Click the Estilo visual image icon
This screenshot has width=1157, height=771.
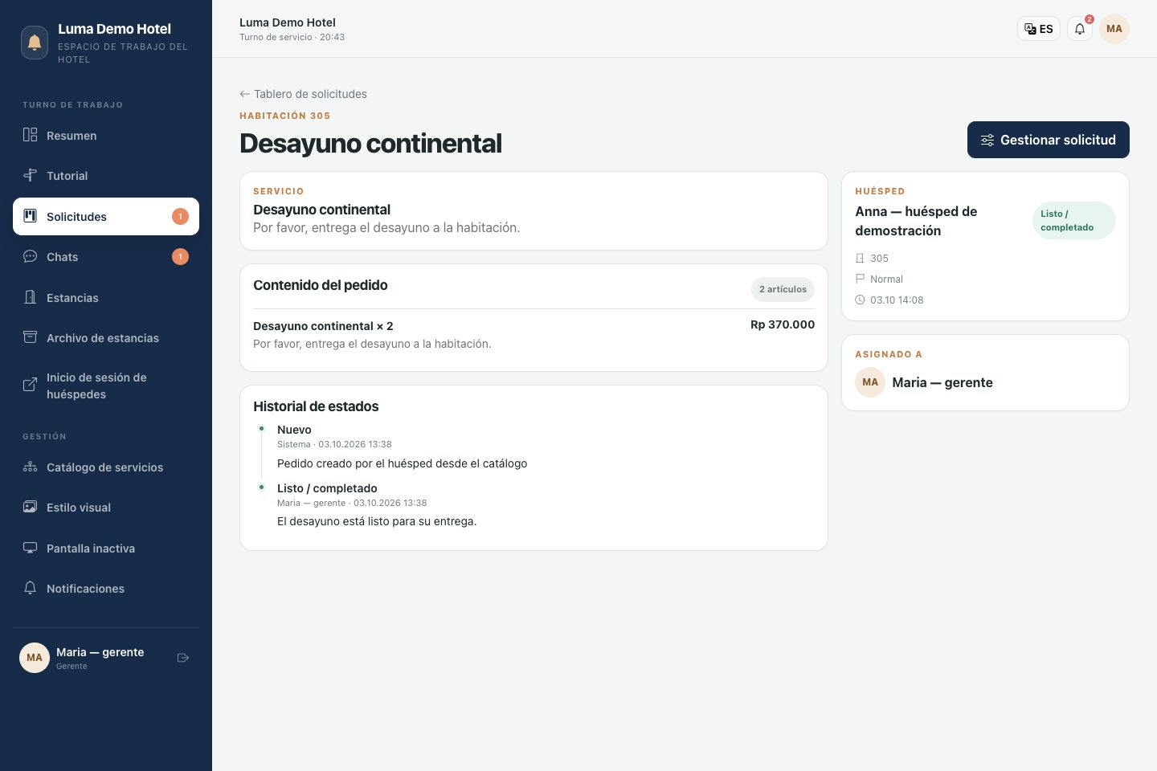[30, 507]
